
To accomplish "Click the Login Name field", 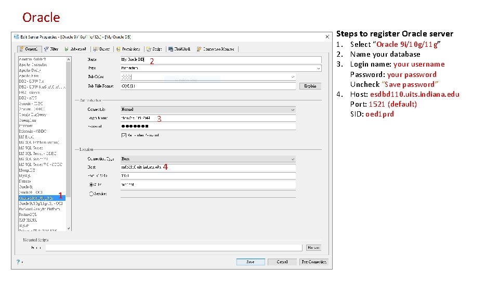I will (208, 118).
